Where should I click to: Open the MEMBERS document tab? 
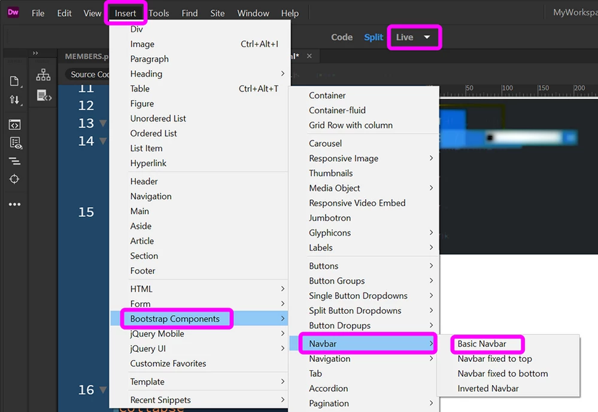click(87, 56)
